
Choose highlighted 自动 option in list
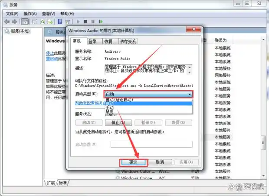148,104
